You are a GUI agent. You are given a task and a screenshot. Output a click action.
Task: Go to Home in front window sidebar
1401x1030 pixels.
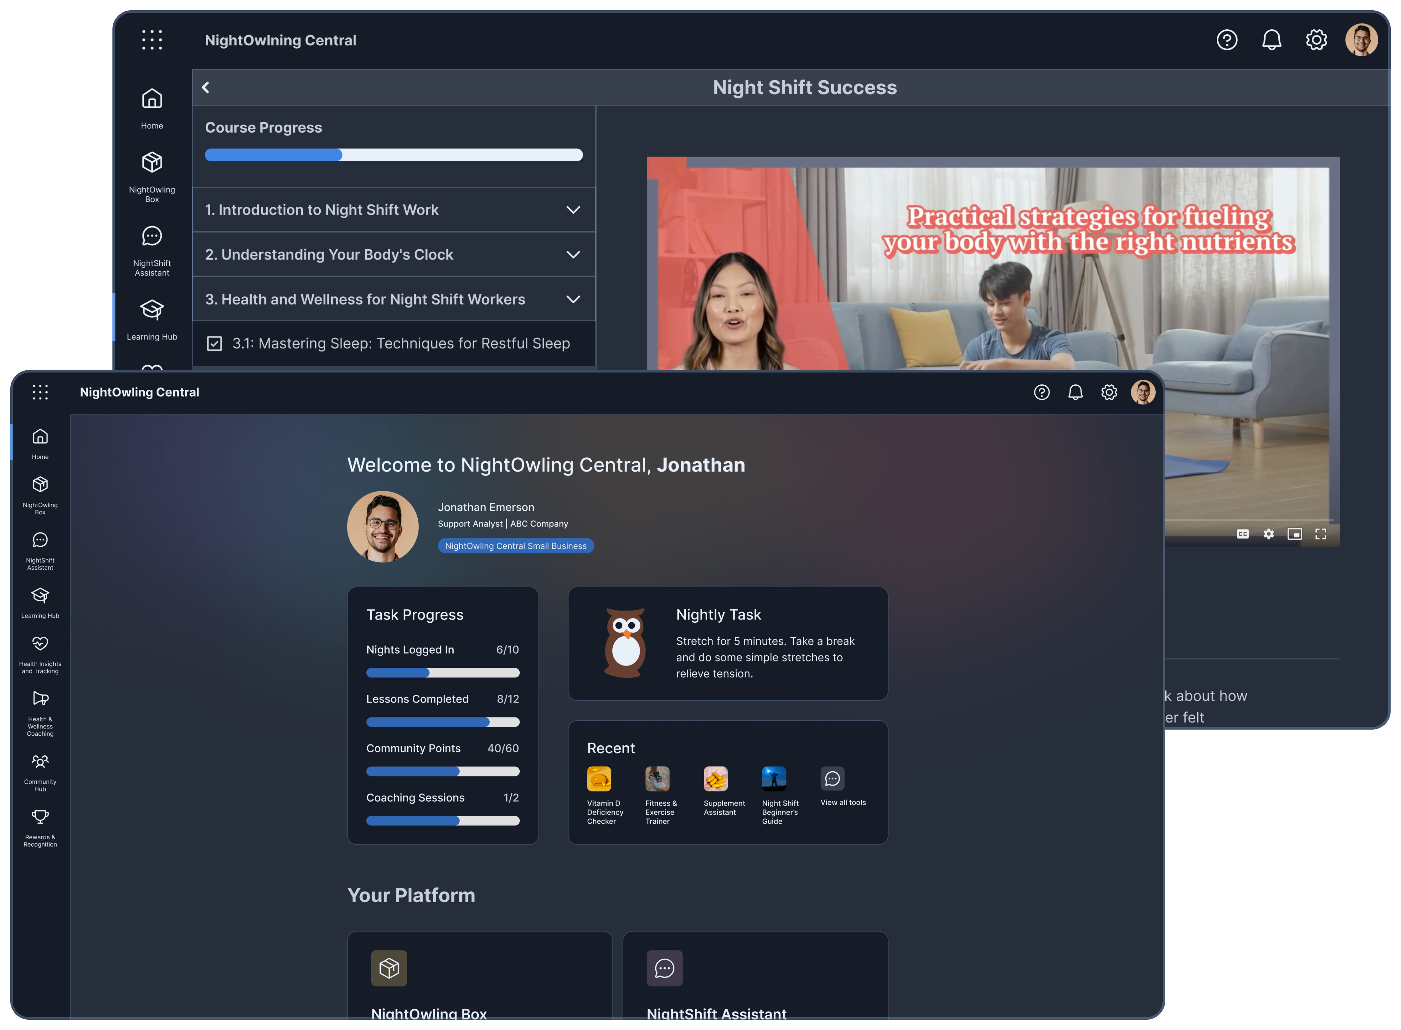[x=40, y=444]
